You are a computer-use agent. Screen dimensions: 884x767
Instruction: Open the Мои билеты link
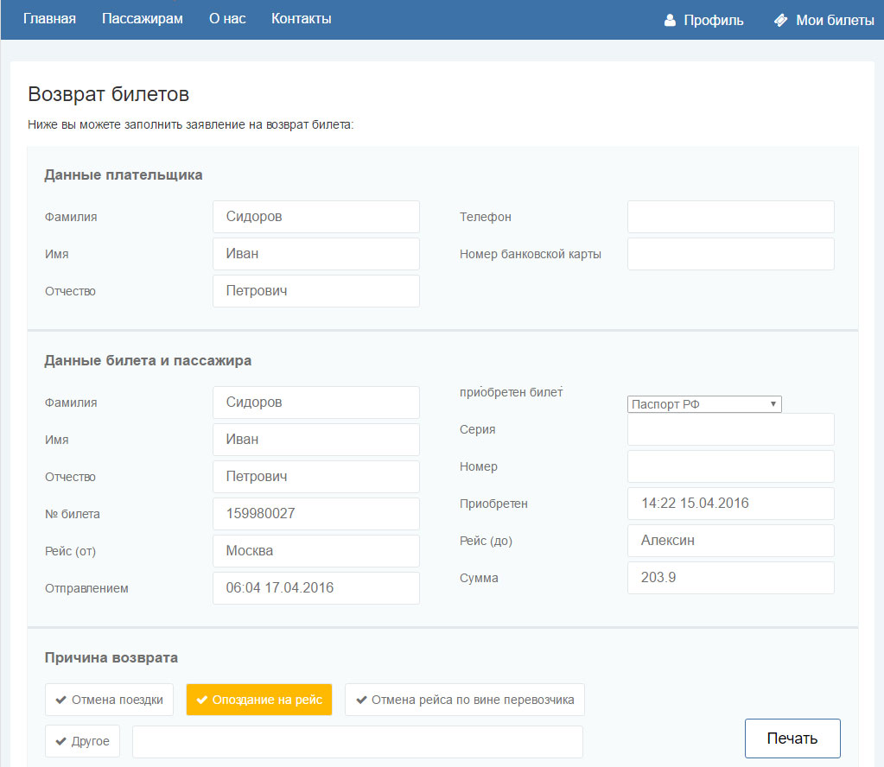pyautogui.click(x=835, y=20)
